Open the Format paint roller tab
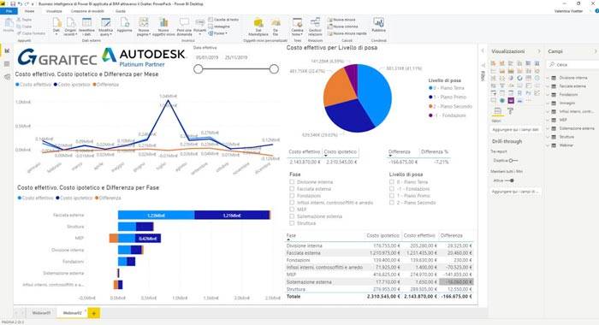The height and width of the screenshot is (325, 599). click(x=510, y=111)
